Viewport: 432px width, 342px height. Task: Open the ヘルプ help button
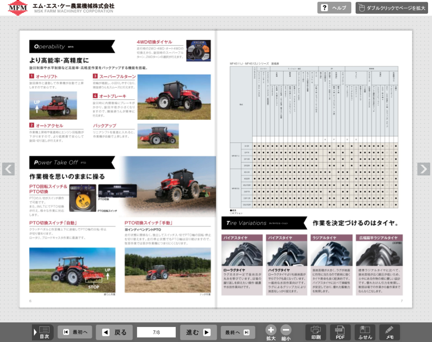tap(334, 8)
